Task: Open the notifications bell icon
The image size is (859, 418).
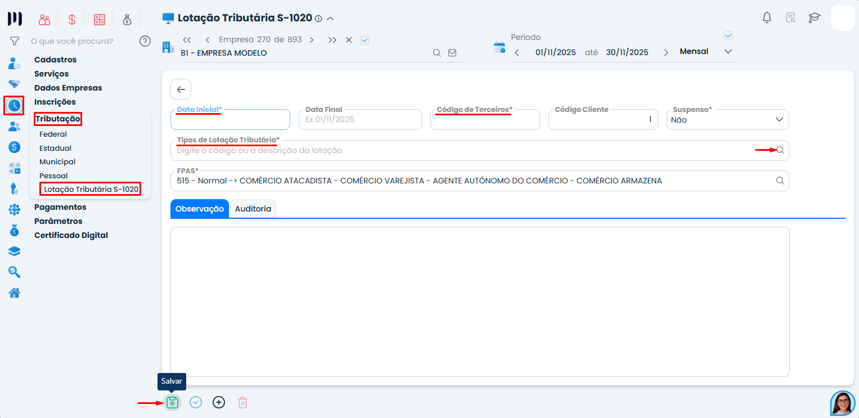Action: tap(767, 17)
